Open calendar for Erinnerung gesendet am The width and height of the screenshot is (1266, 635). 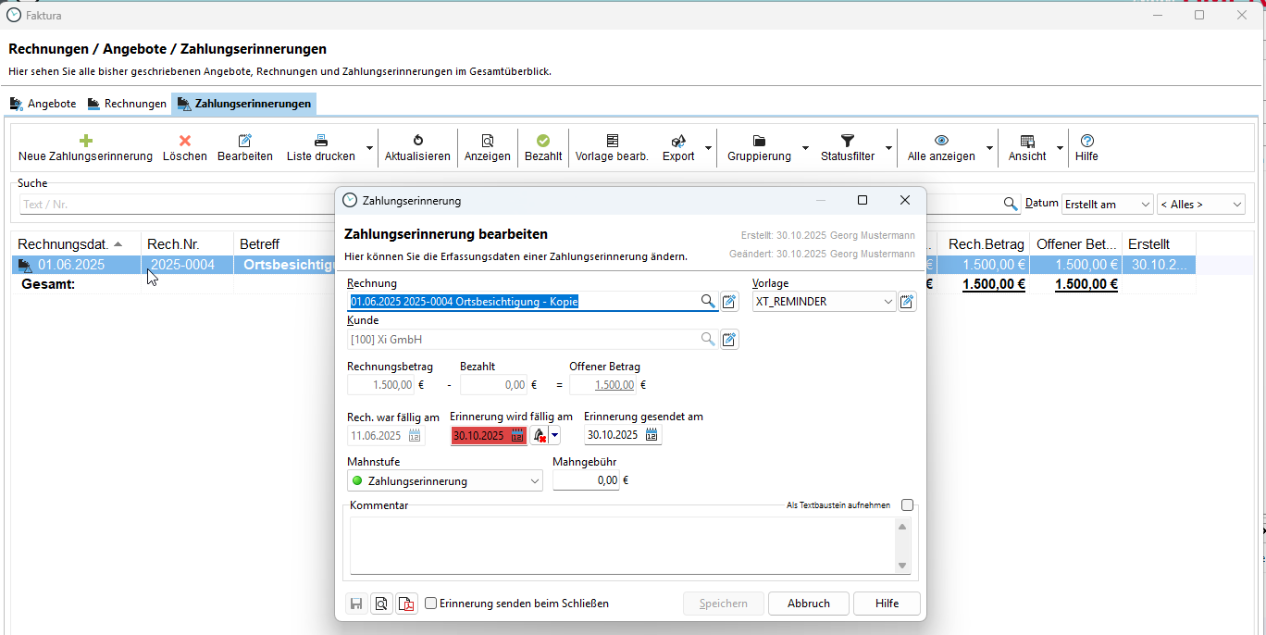(652, 435)
